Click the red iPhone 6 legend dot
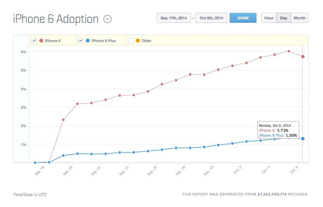323x207 pixels. click(x=41, y=41)
